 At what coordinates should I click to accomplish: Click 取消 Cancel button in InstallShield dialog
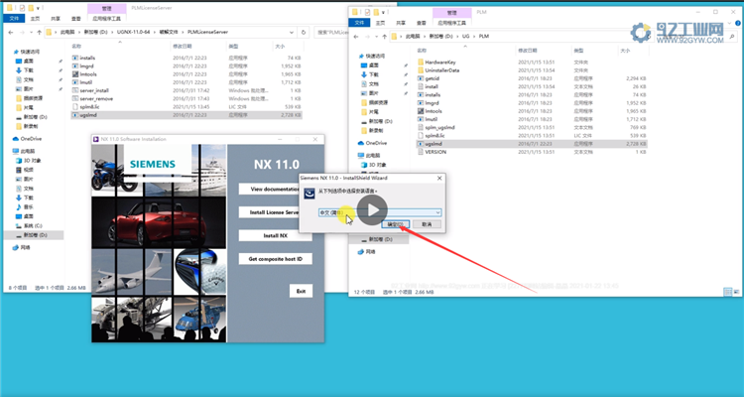pyautogui.click(x=427, y=224)
